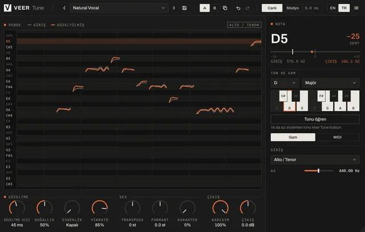Screen dimensions: 365x232
Task: Open the Natural Vocal preset dropdown
Action: [x=119, y=8]
